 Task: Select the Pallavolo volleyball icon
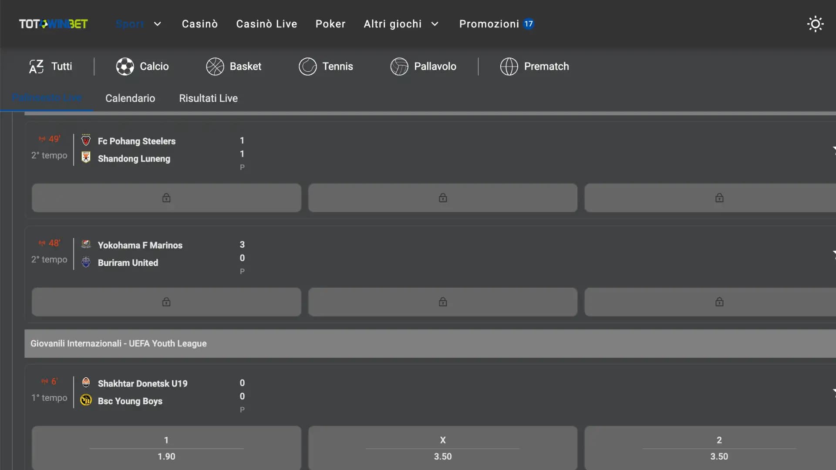pos(399,67)
